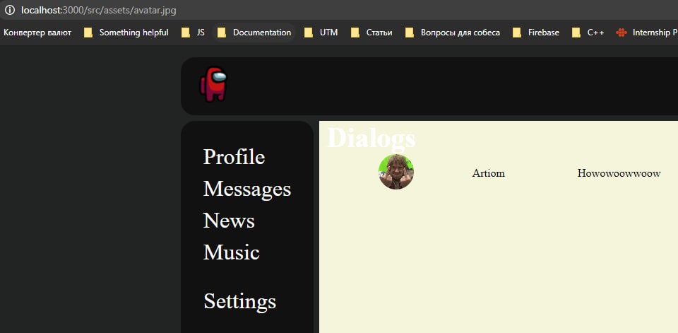This screenshot has width=678, height=333.
Task: Open the Messages section
Action: pos(247,189)
